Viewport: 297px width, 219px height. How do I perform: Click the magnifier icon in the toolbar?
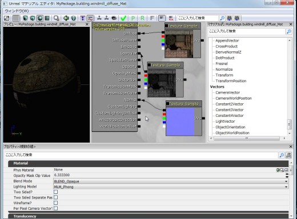(57, 18)
